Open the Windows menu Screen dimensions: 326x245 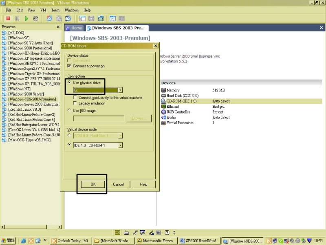(72, 10)
